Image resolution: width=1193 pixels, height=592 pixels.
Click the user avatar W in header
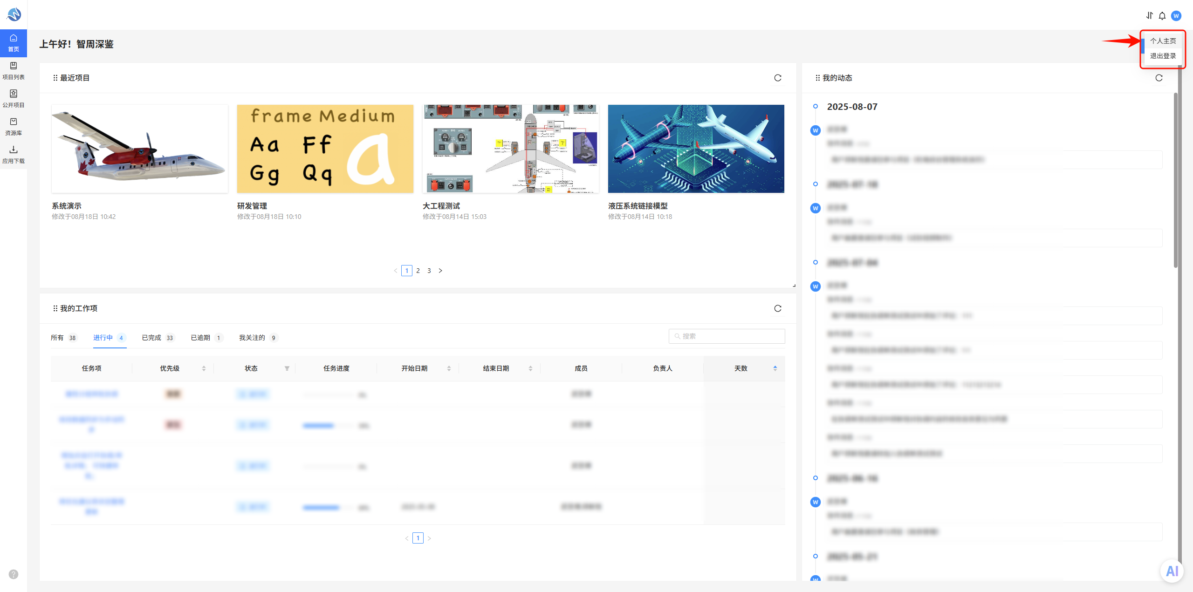pos(1176,16)
